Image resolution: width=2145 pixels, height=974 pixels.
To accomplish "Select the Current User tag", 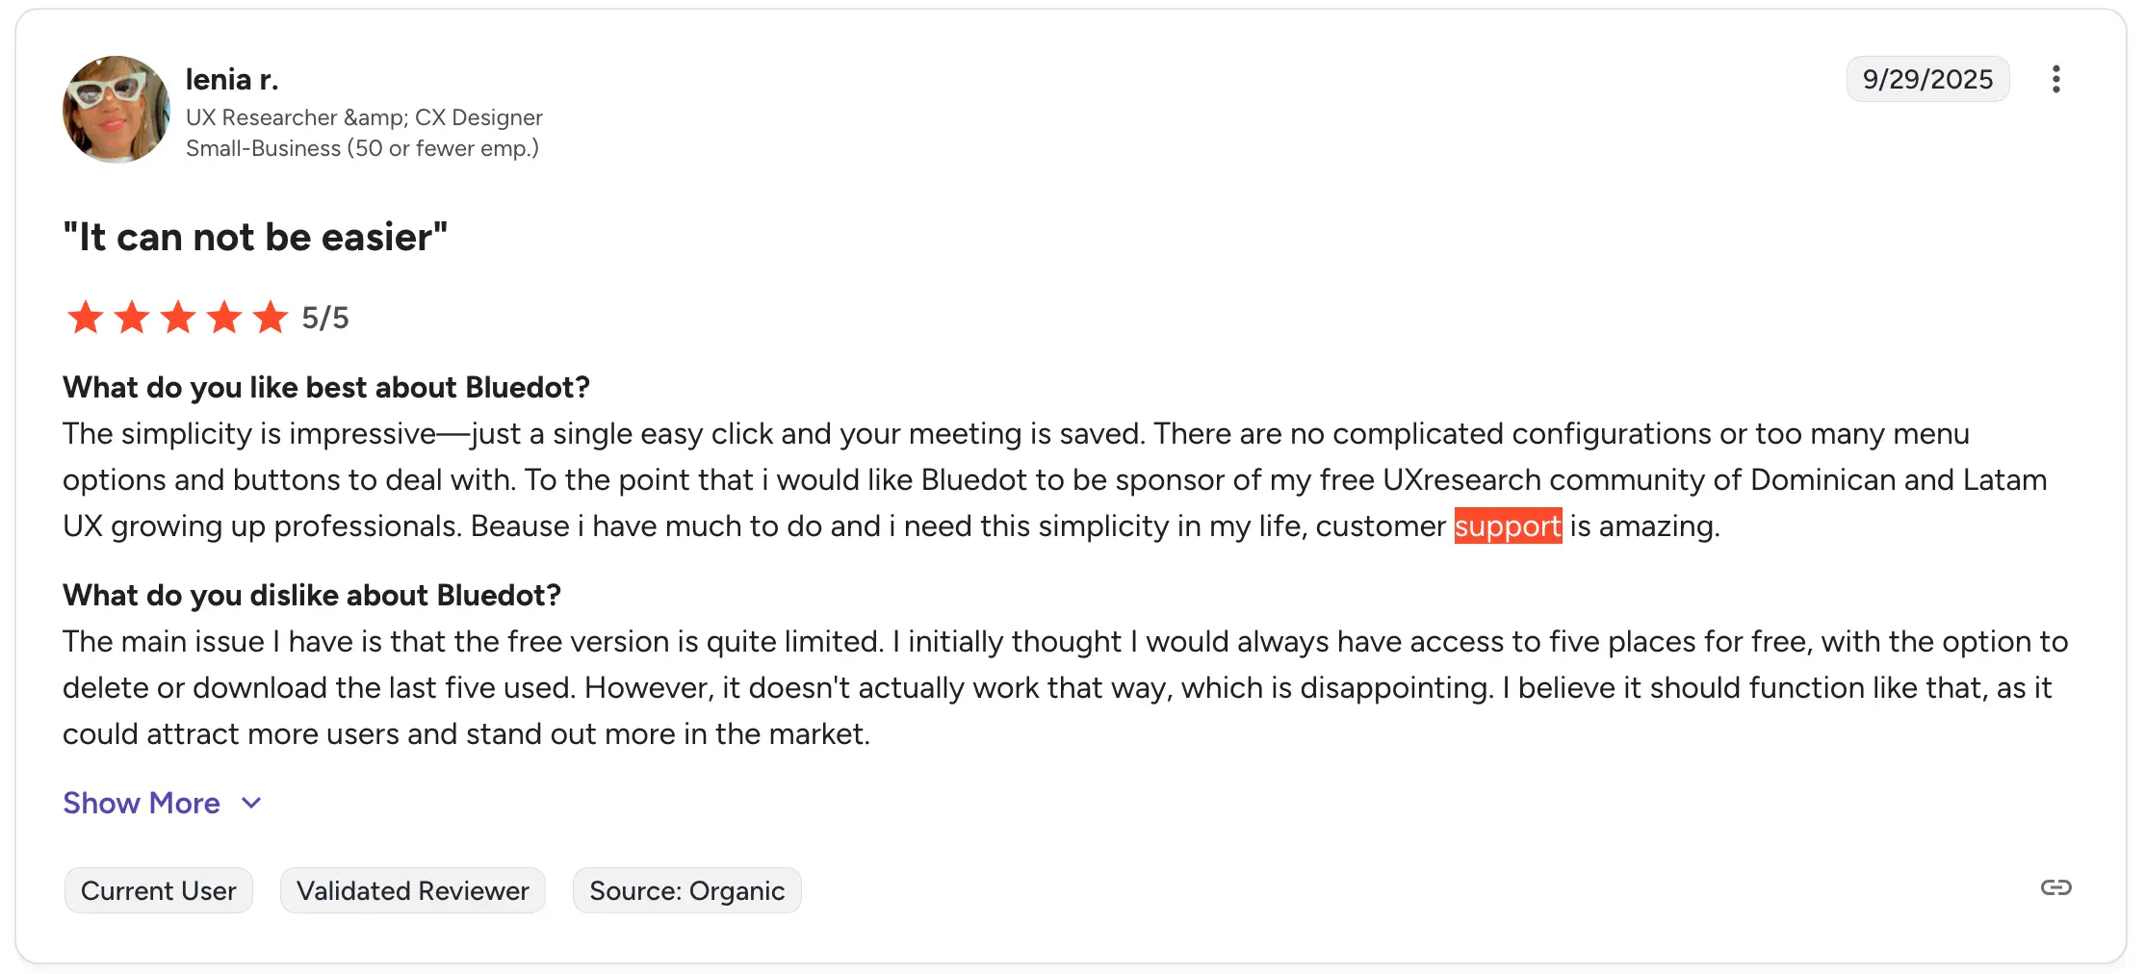I will (x=158, y=890).
